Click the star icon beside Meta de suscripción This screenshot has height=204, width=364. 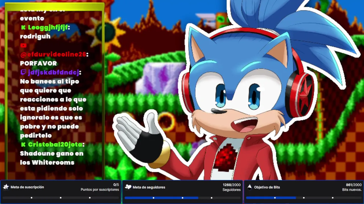coord(6,187)
